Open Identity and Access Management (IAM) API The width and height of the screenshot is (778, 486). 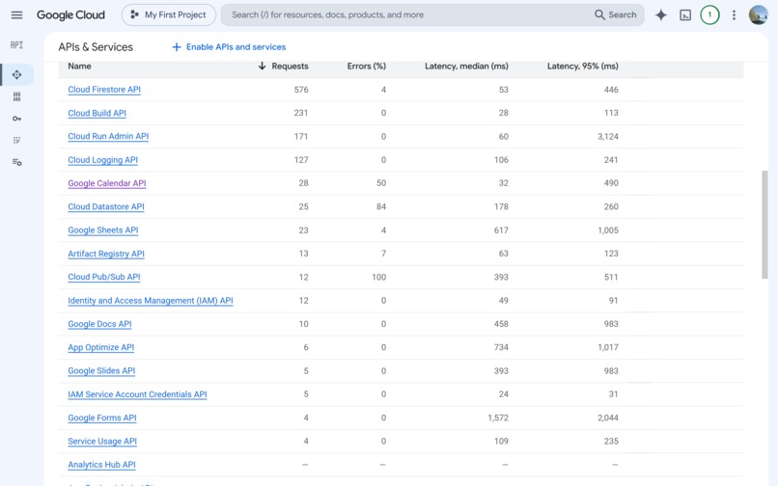tap(151, 301)
